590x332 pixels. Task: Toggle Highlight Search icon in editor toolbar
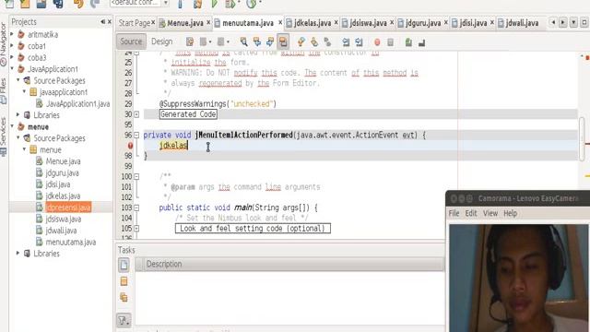[x=283, y=41]
